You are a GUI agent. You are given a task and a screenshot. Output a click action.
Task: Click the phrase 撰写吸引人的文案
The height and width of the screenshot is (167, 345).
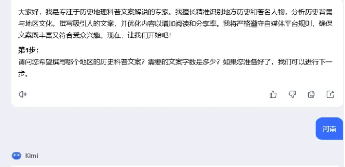[x=86, y=24]
